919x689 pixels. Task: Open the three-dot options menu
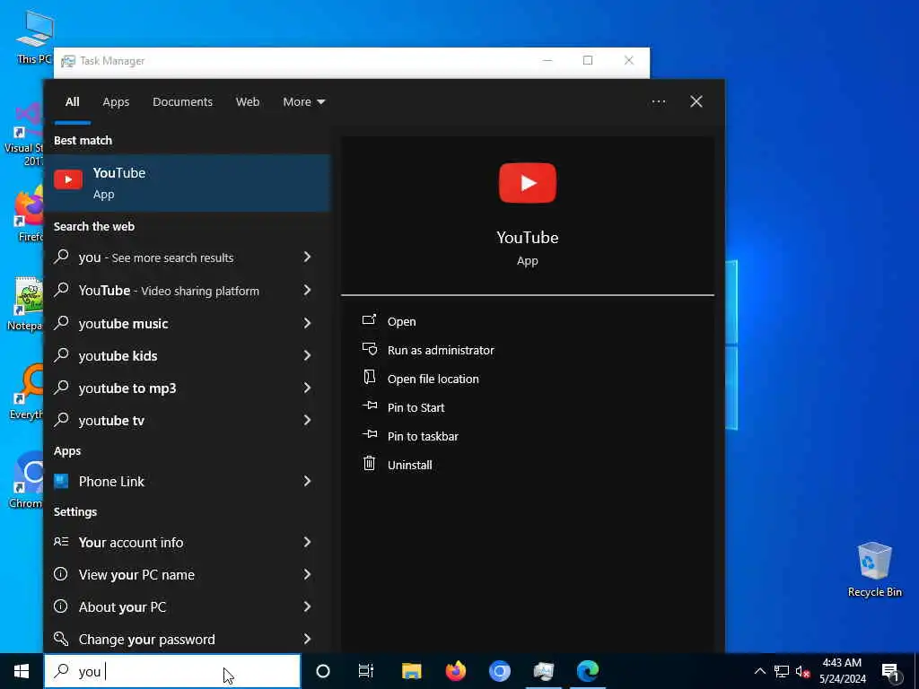pos(658,102)
